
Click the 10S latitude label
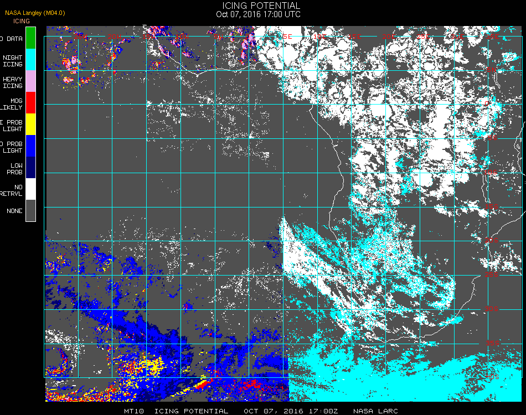(x=491, y=172)
